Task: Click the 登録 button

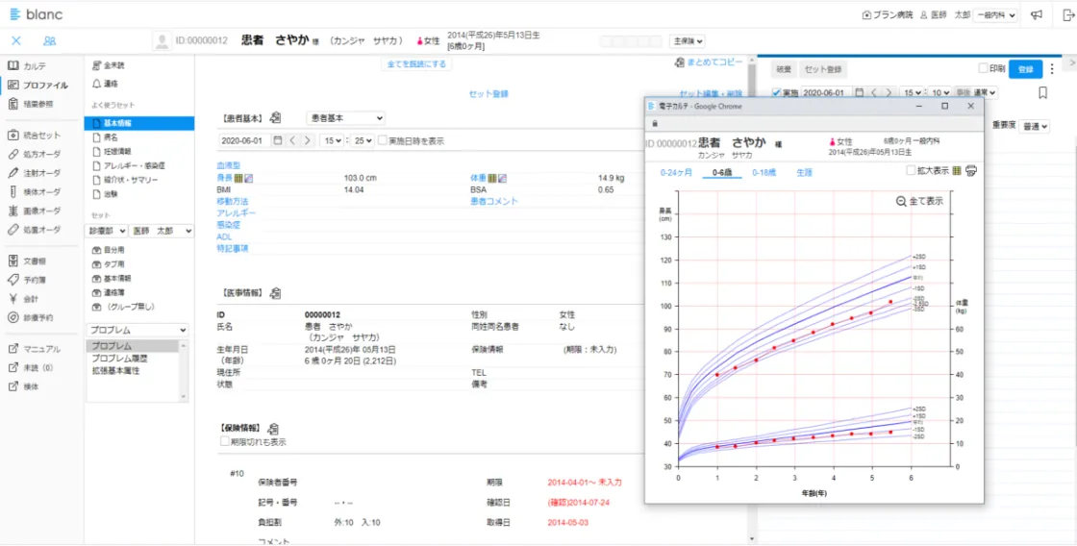Action: (1025, 69)
